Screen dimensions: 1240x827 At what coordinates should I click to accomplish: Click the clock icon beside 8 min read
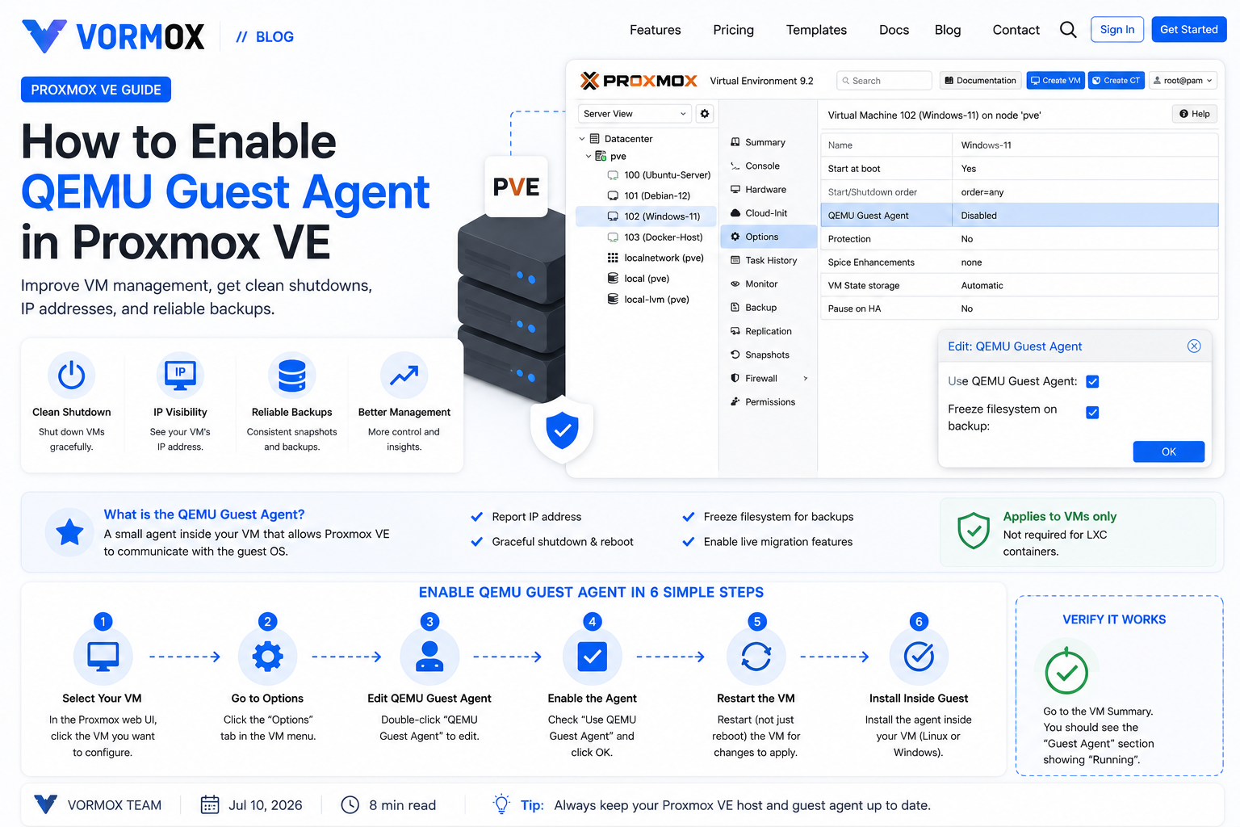pos(350,804)
